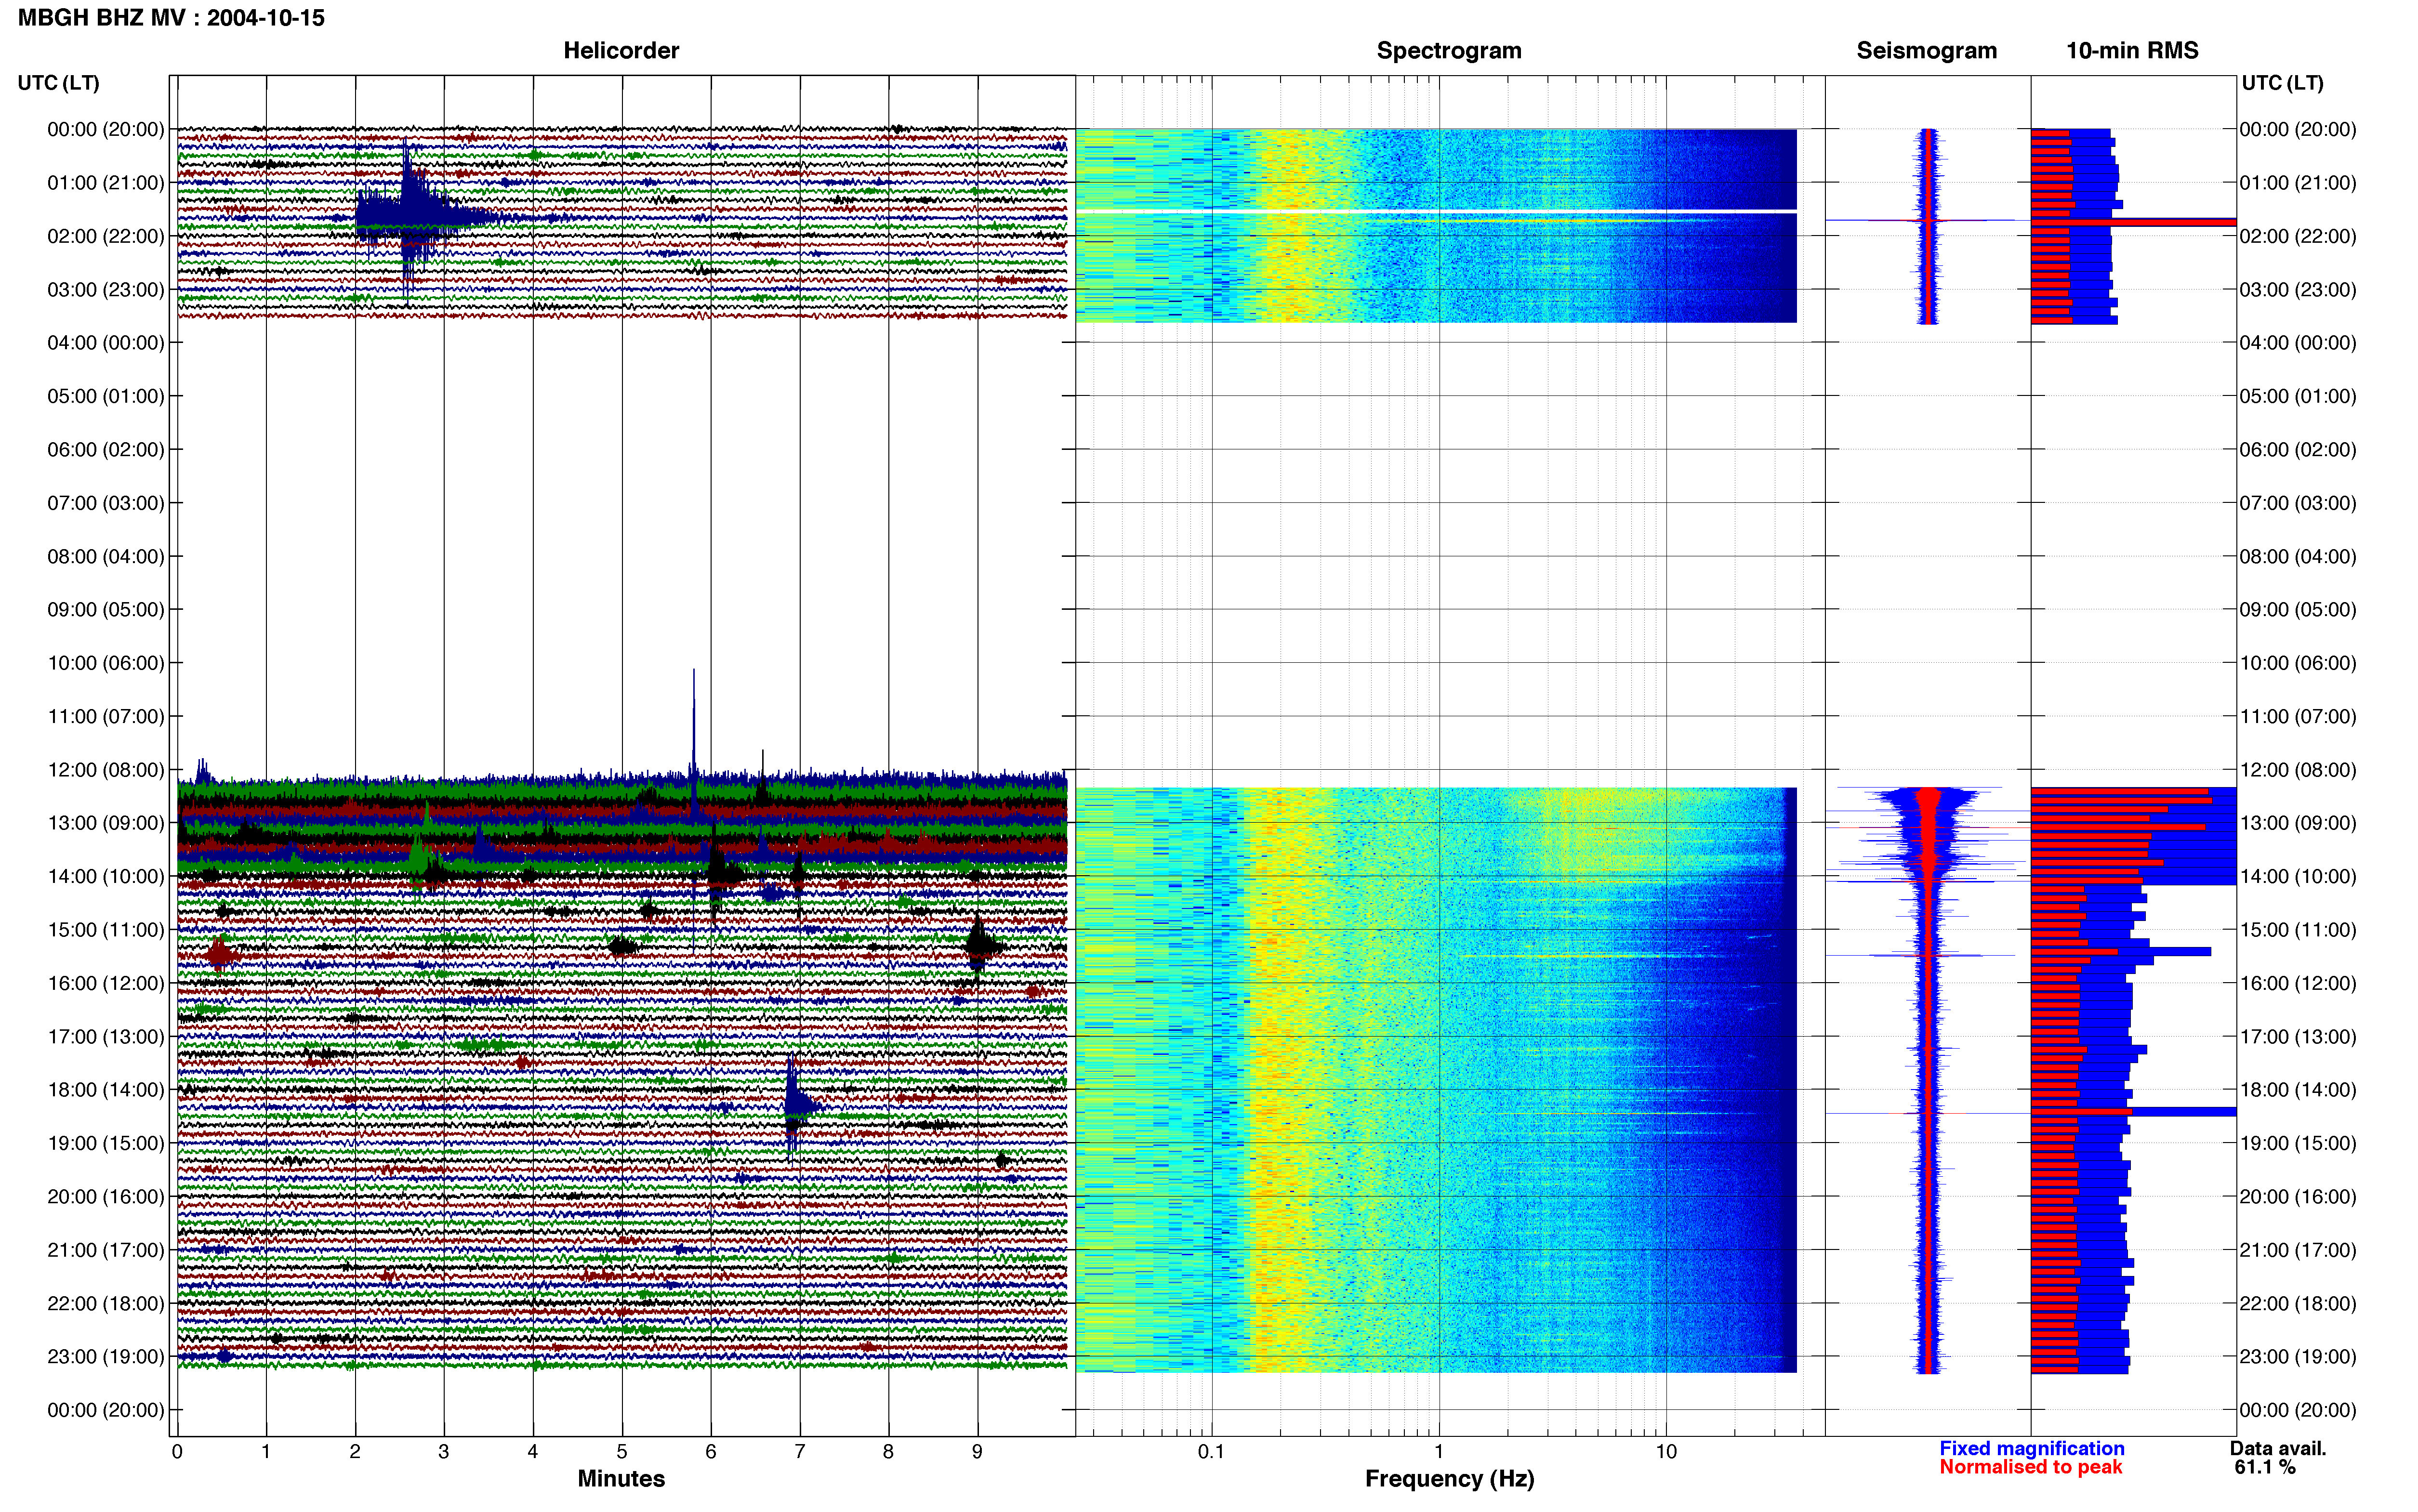
Task: Click the left '18:00 (14:00)' time label
Action: coord(105,1090)
